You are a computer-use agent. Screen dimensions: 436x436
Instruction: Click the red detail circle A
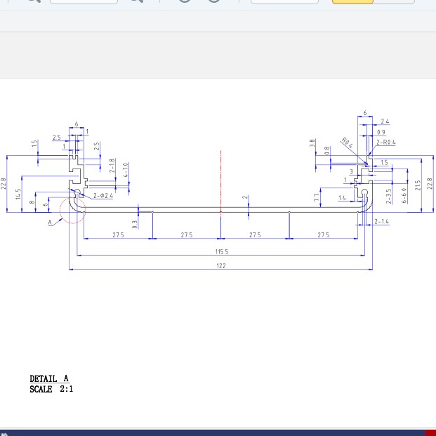[73, 211]
